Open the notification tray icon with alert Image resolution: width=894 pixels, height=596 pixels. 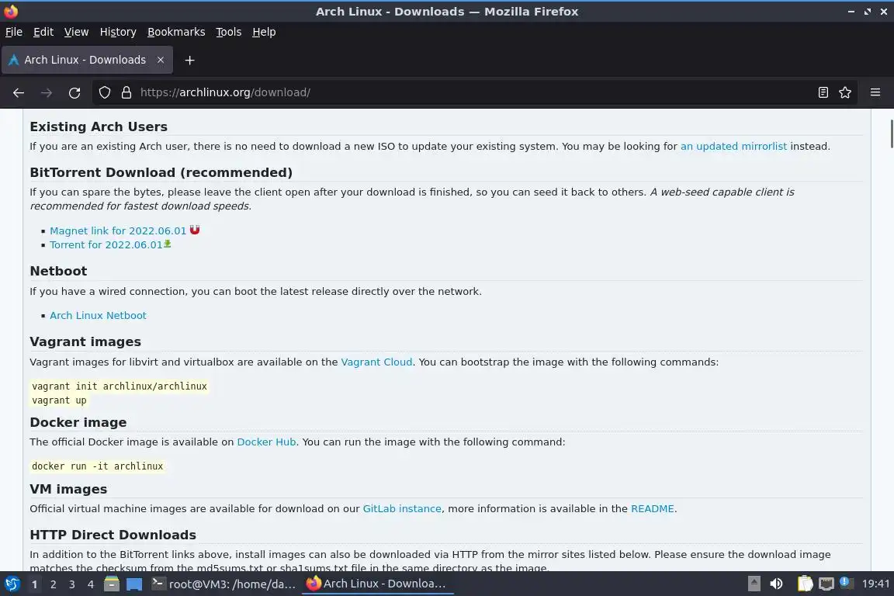click(846, 583)
